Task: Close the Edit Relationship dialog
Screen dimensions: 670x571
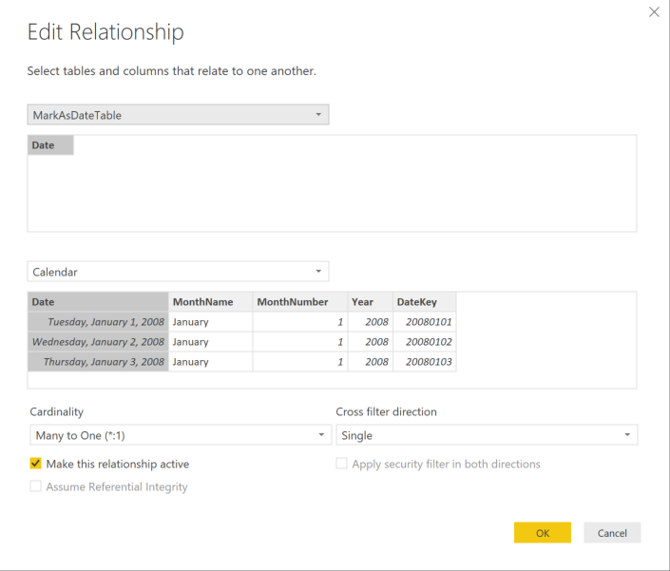Action: click(x=654, y=12)
